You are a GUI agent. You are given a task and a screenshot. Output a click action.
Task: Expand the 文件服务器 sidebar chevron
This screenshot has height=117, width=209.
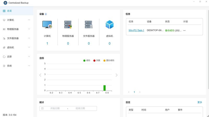(x=29, y=38)
